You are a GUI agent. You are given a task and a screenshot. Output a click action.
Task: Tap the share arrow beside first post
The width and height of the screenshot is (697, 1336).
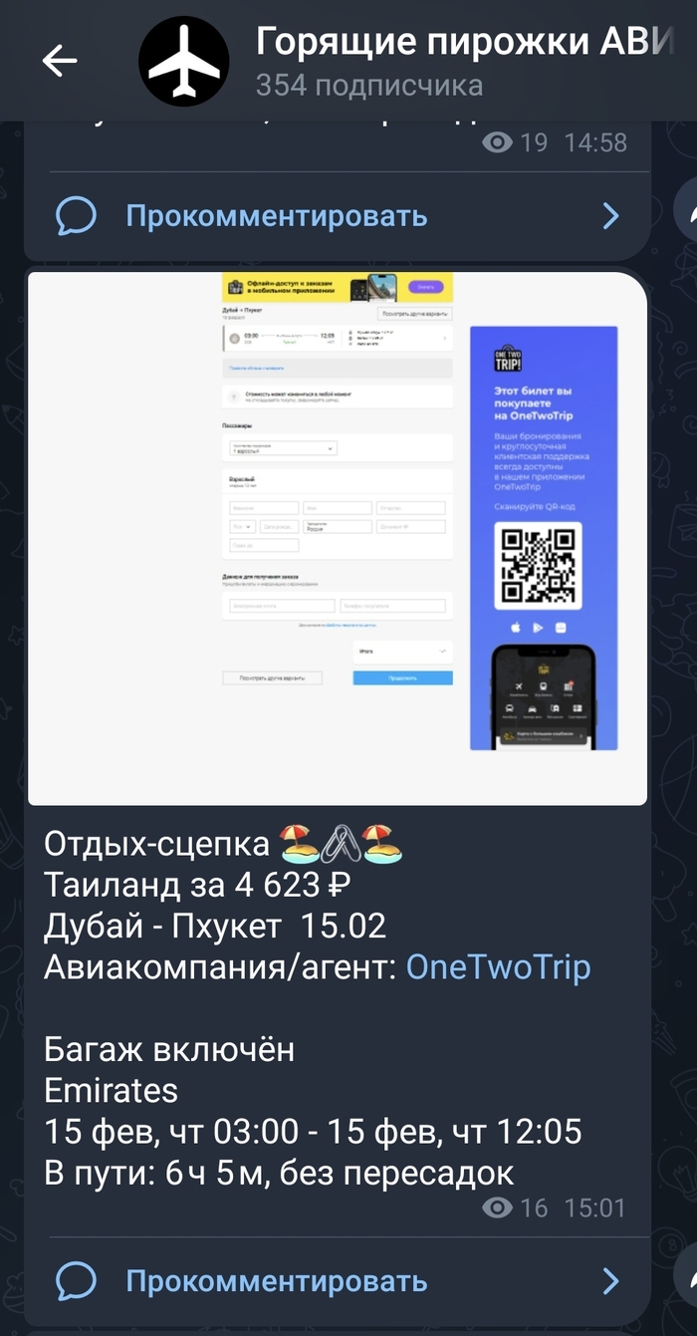(x=686, y=209)
